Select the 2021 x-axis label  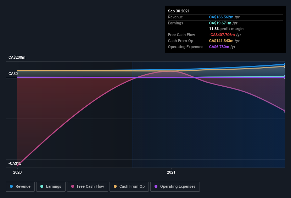[171, 172]
